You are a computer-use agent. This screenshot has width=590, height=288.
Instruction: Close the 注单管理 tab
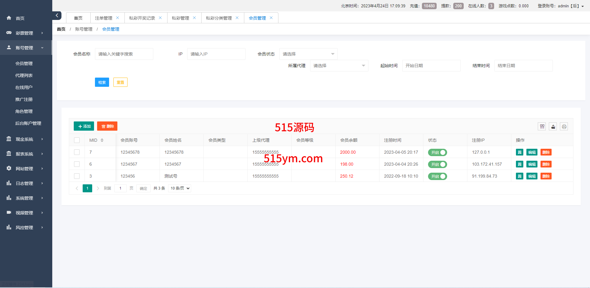[117, 18]
